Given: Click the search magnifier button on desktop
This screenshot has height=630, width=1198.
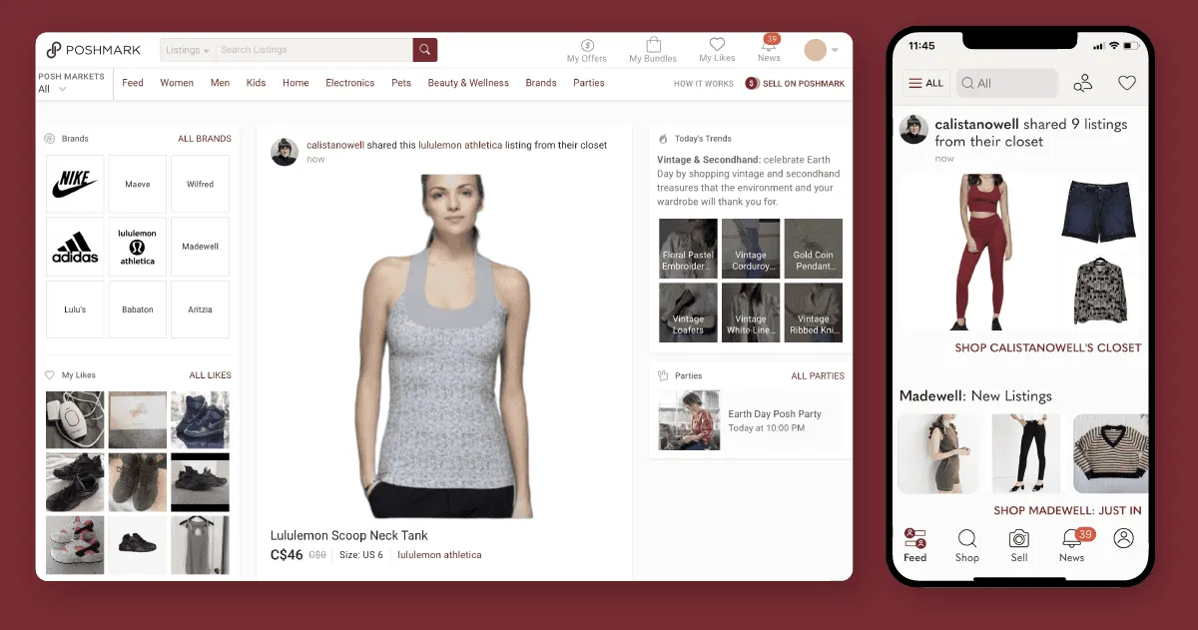Looking at the screenshot, I should click(425, 50).
